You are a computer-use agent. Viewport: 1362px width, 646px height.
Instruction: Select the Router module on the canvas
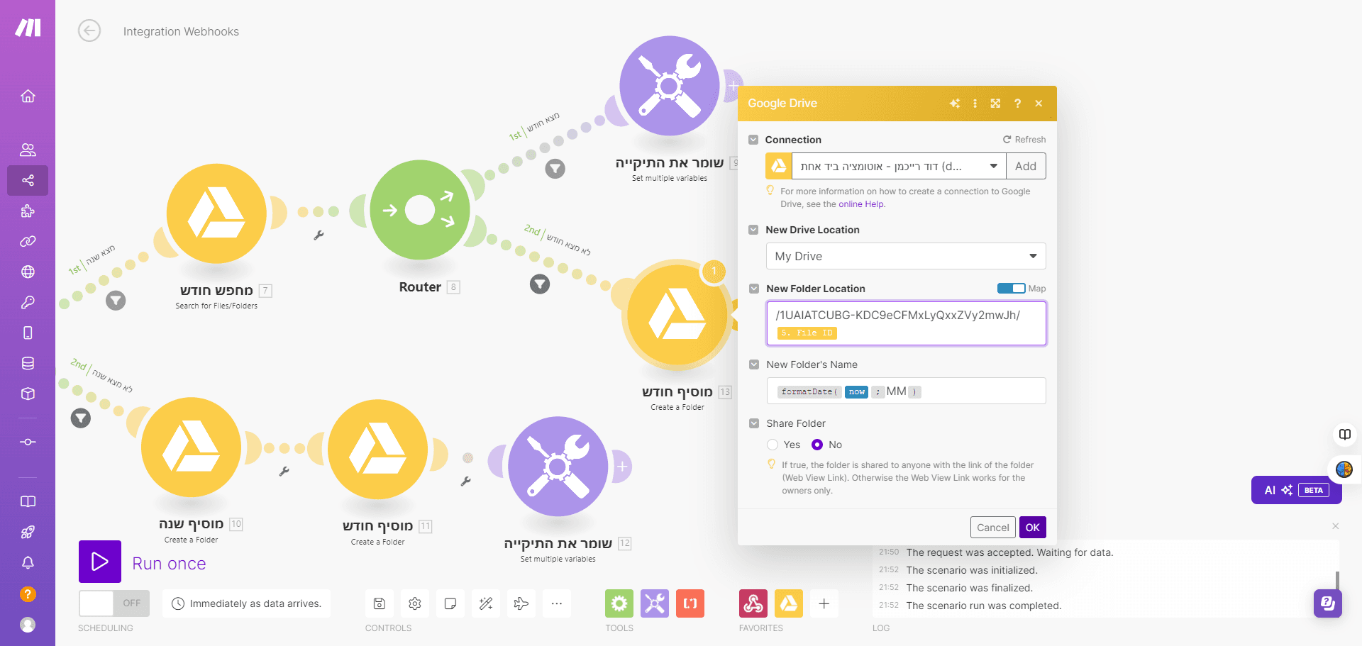pyautogui.click(x=420, y=210)
